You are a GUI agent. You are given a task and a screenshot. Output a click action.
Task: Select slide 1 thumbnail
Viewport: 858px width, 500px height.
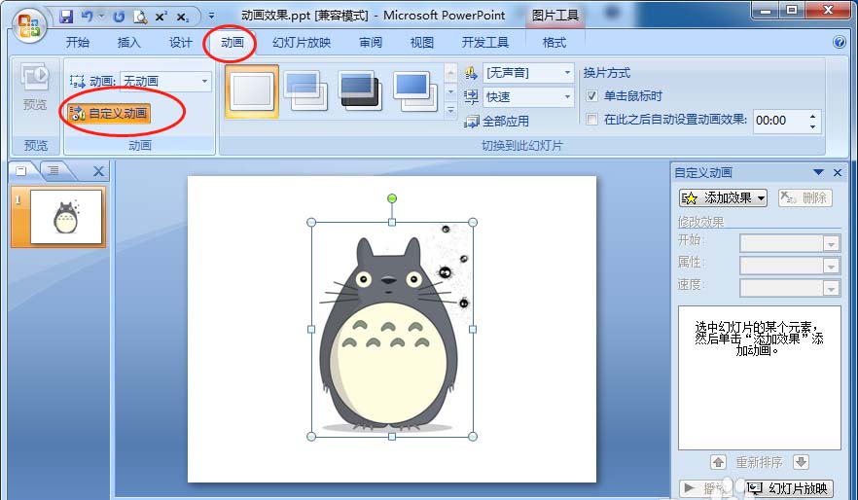[x=66, y=217]
